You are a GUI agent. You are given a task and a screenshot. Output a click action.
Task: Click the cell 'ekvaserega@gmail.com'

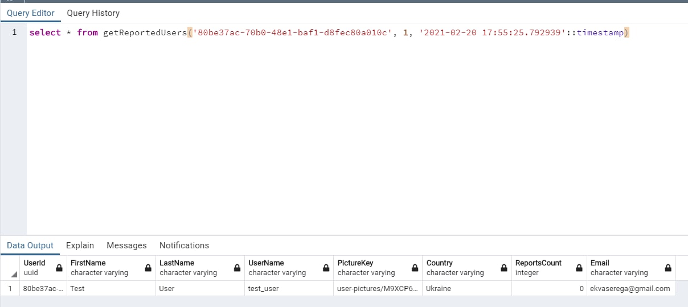point(631,288)
